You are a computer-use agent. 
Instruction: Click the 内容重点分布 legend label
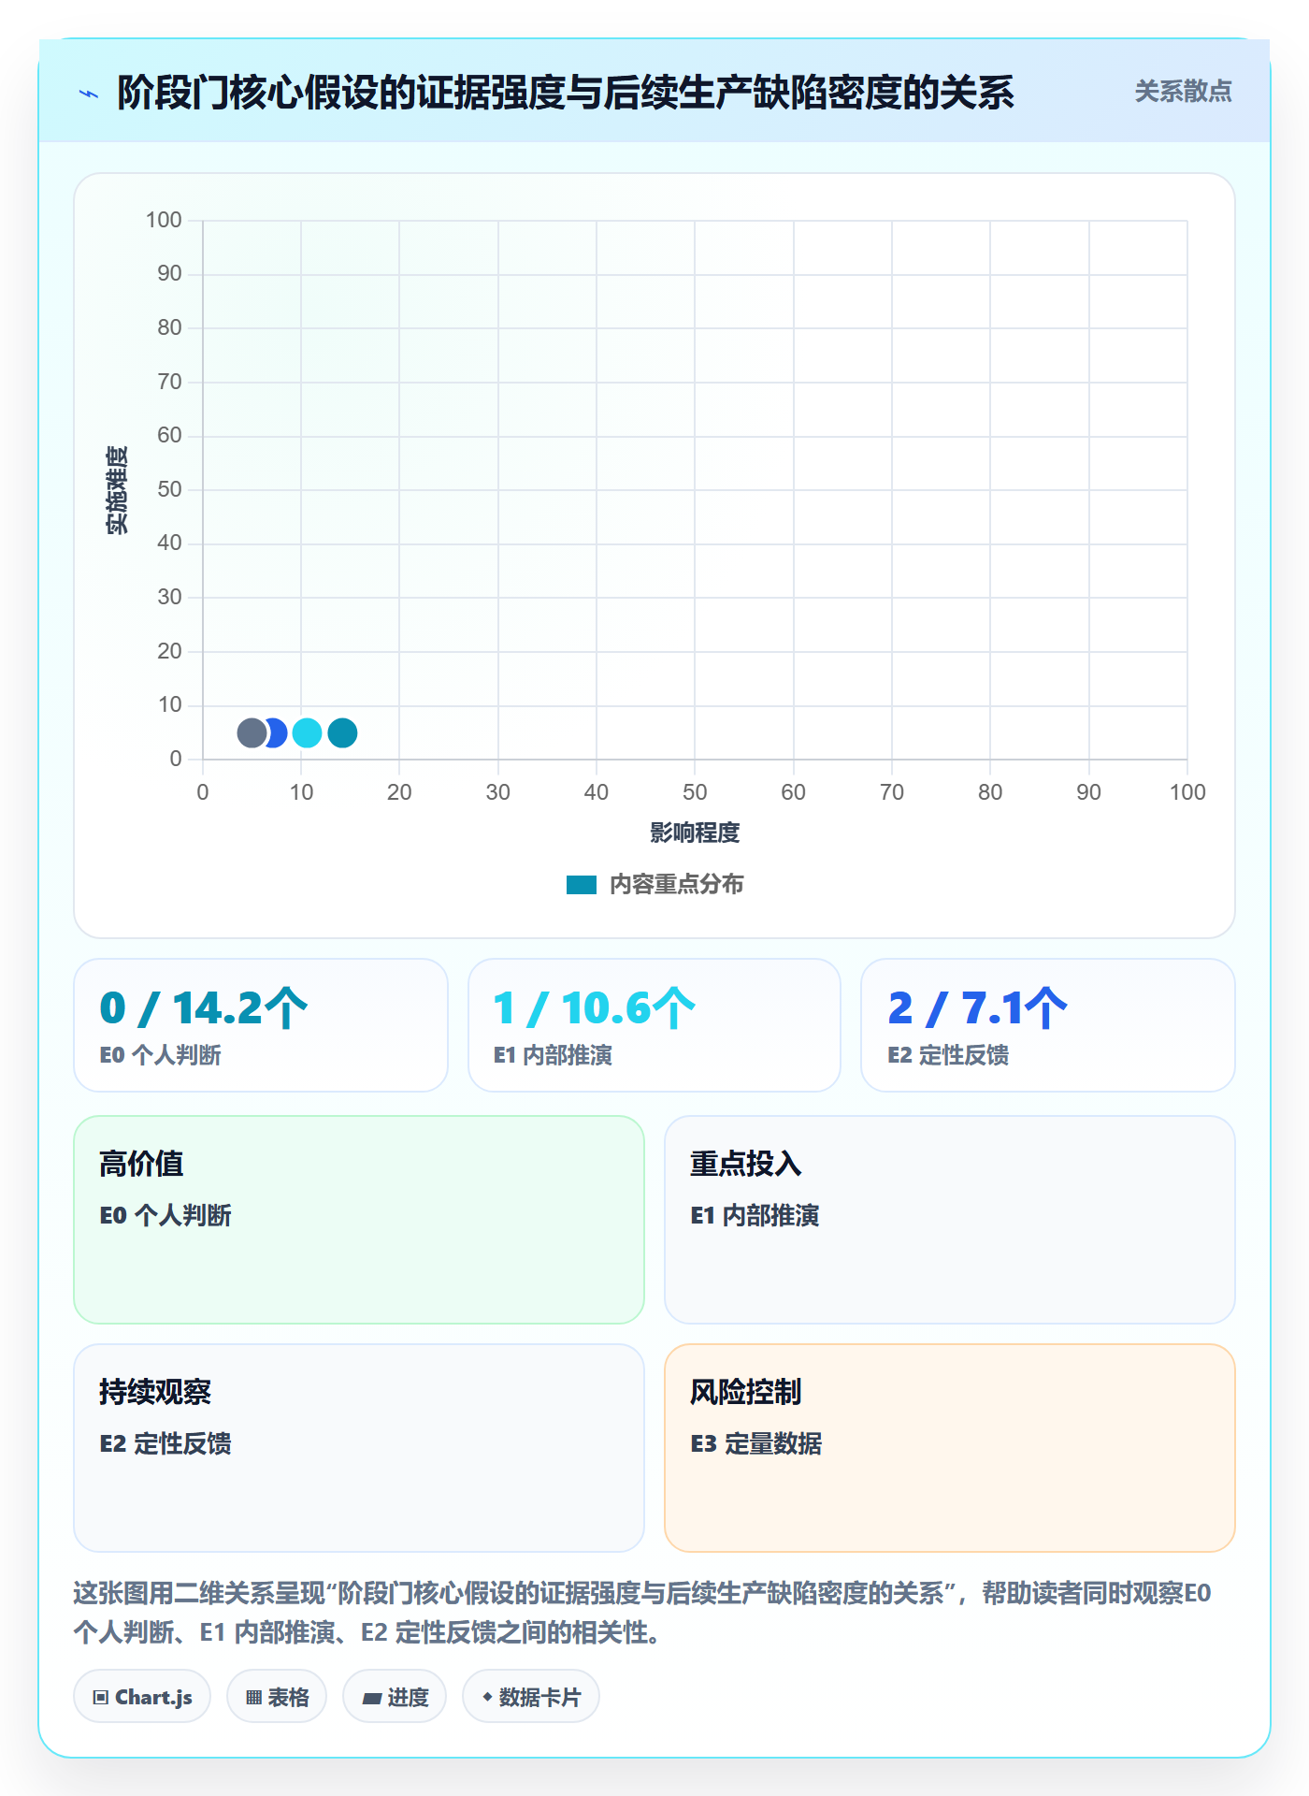[x=676, y=885]
